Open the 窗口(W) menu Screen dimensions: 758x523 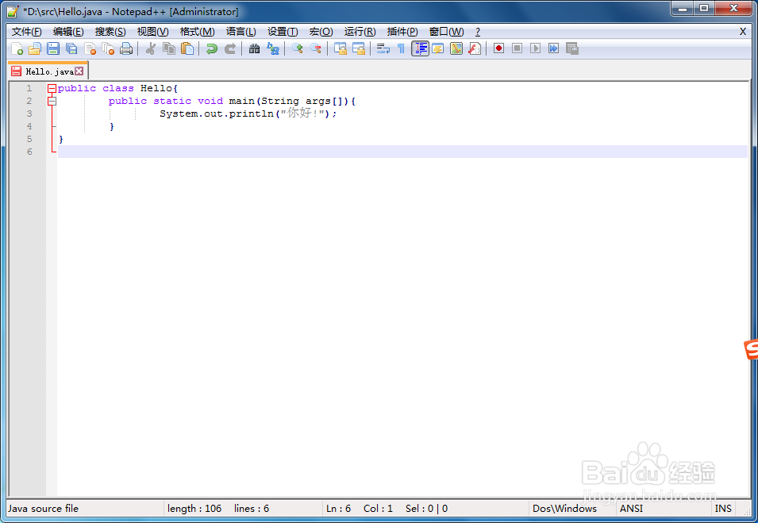(446, 32)
